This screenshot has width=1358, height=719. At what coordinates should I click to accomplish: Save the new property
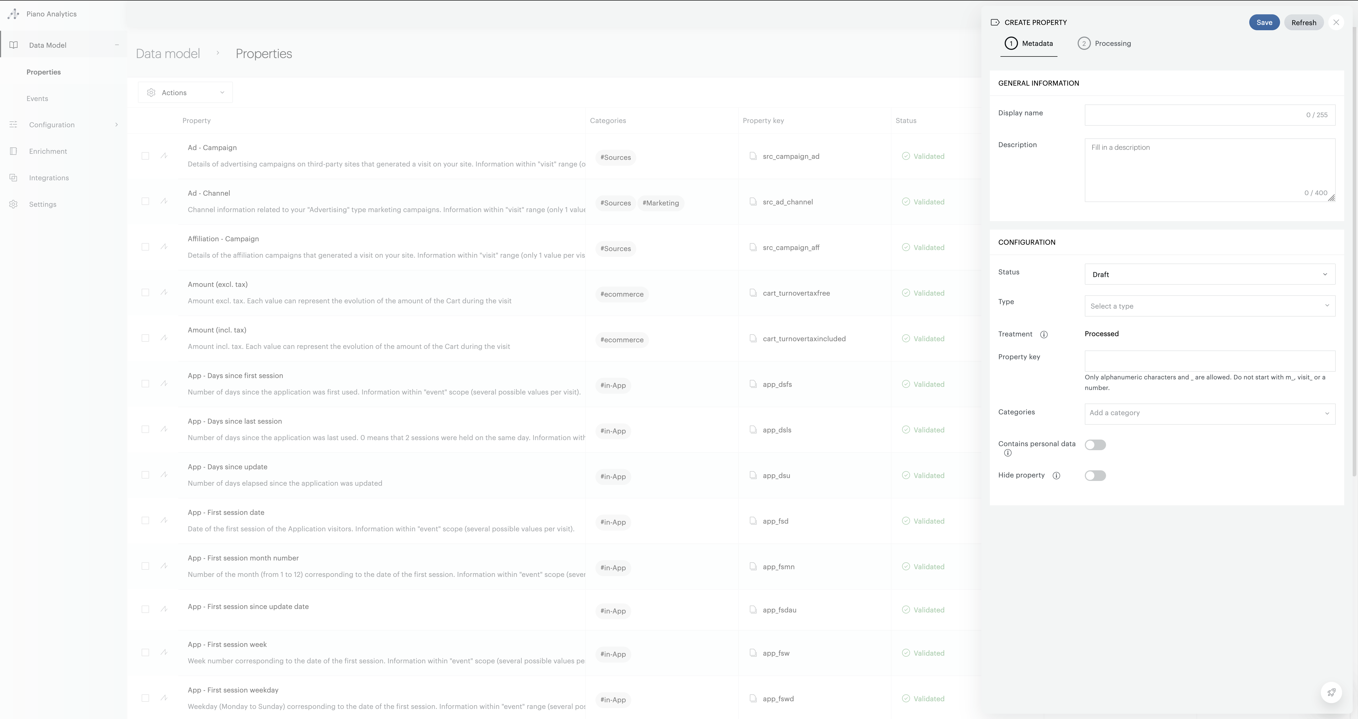click(x=1264, y=22)
